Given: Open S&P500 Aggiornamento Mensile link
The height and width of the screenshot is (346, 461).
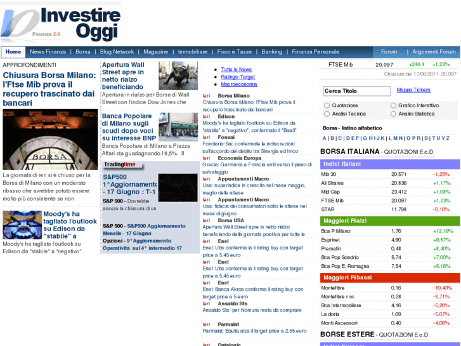Looking at the screenshot, I should click(144, 230).
